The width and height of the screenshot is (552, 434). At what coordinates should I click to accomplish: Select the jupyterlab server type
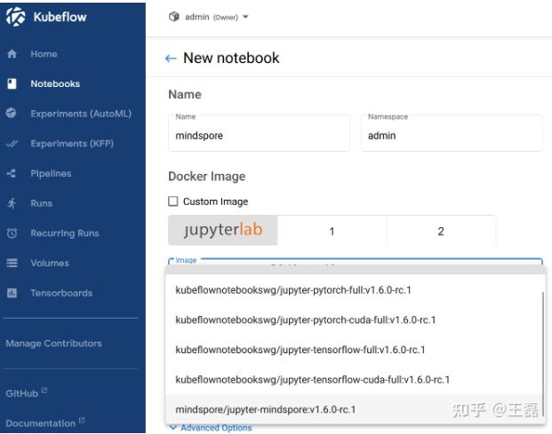pyautogui.click(x=223, y=230)
